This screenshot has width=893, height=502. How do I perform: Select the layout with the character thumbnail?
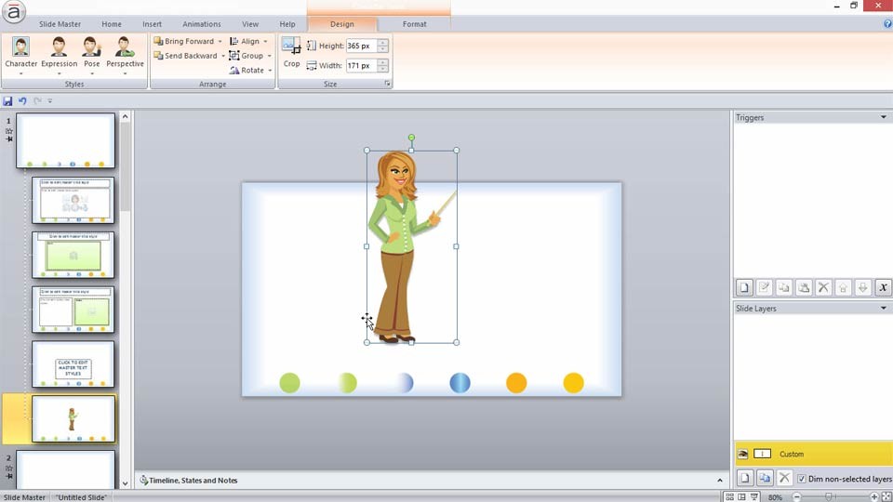coord(73,419)
